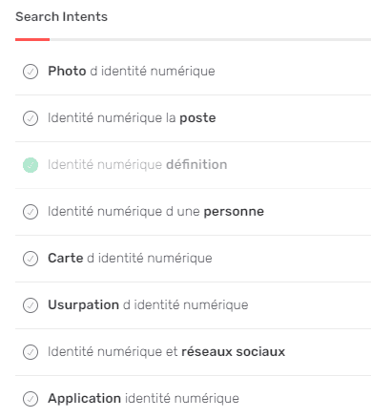
Task: Check the Application identité numérique circle icon
Action: point(31,399)
